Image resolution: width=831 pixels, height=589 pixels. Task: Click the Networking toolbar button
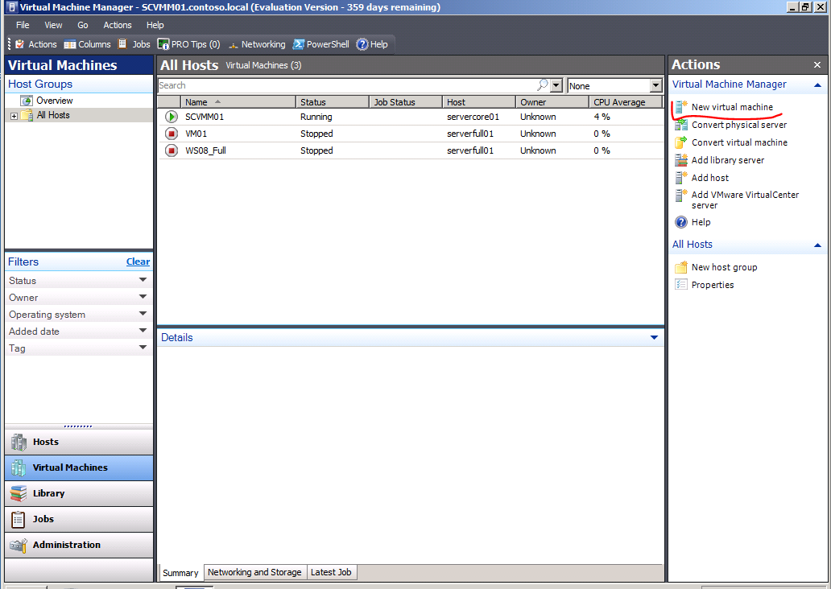[x=257, y=44]
